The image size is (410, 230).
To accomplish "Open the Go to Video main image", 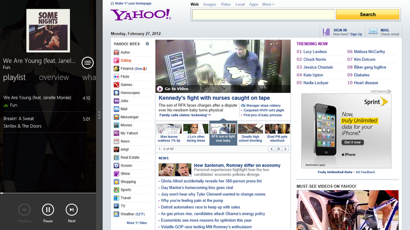I will (223, 66).
